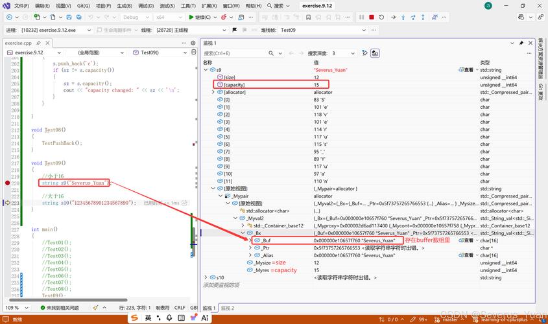Switch to the Watch 2 tab
Image resolution: width=548 pixels, height=324 pixels.
click(x=228, y=308)
